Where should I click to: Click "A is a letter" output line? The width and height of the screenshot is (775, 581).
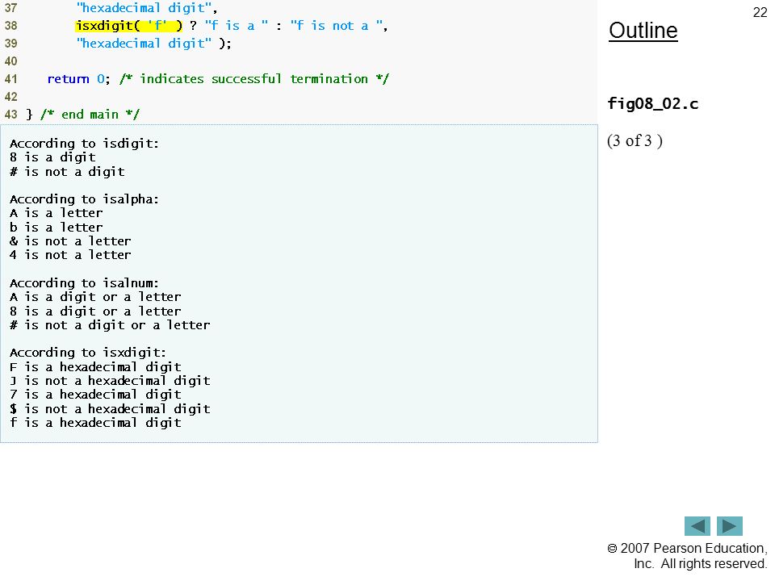click(56, 213)
